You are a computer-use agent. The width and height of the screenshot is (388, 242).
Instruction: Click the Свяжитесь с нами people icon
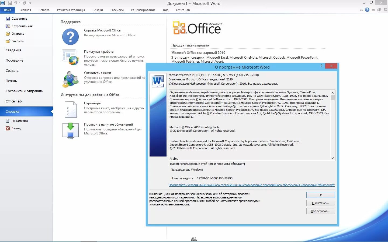point(71,79)
